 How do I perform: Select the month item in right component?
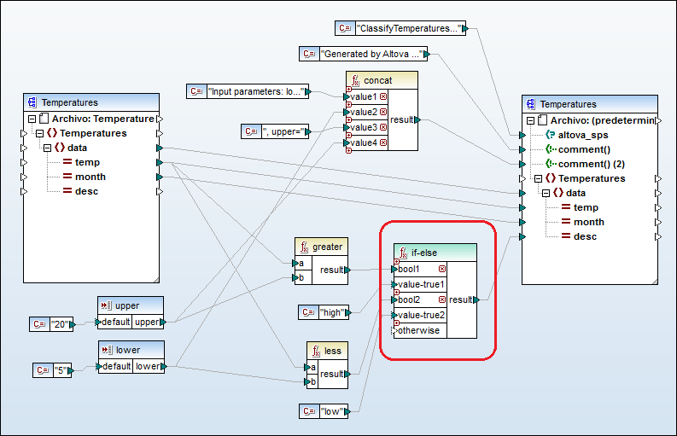click(x=588, y=222)
